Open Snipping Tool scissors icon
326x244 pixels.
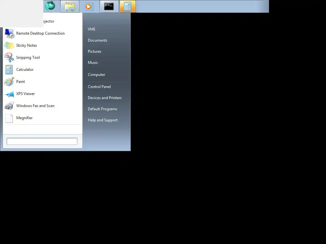point(9,58)
